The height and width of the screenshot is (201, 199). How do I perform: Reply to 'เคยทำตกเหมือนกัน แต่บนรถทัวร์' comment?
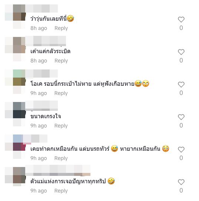tap(61, 158)
